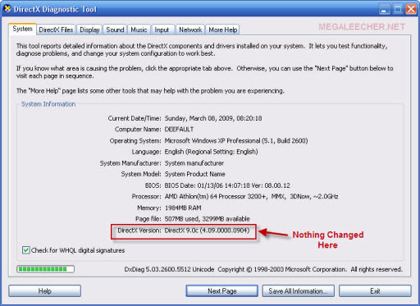Minimize the DirectX Diagnostic Tool window

pyautogui.click(x=385, y=9)
